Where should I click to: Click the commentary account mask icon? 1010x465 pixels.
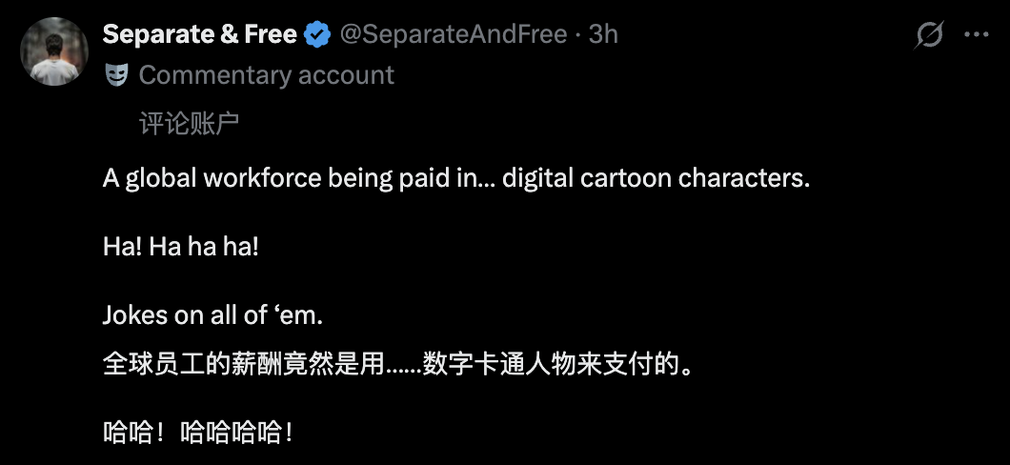116,75
